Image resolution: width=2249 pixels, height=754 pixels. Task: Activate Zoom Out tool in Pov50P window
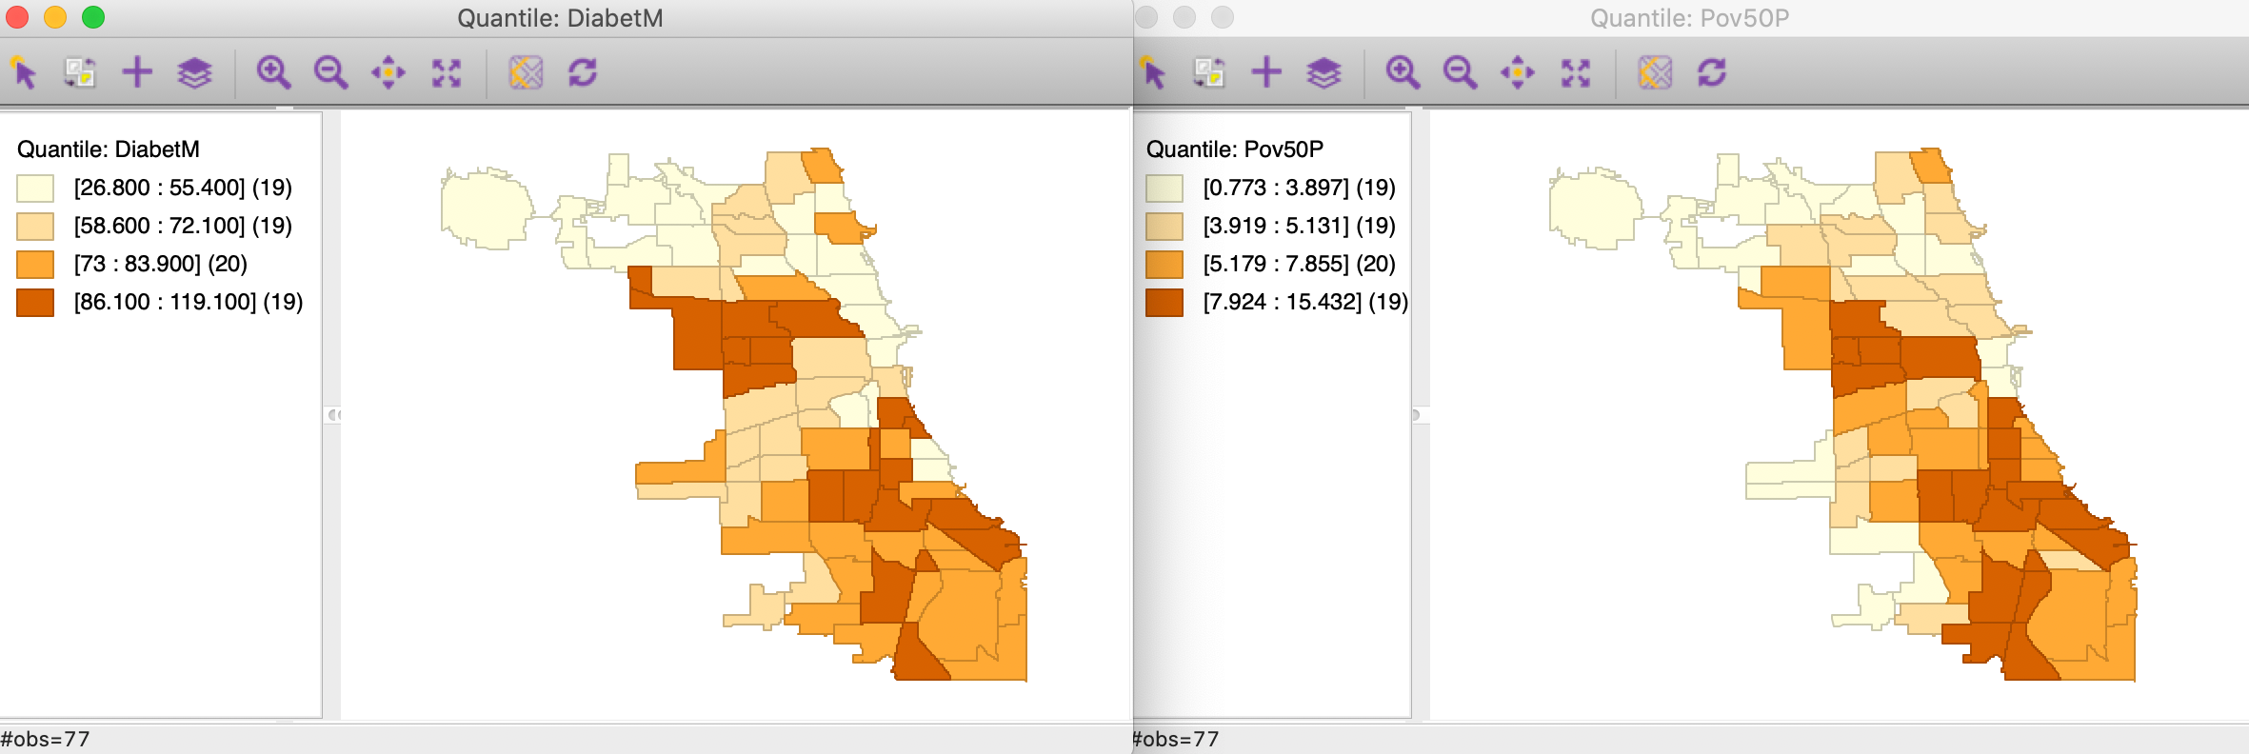pos(1460,72)
